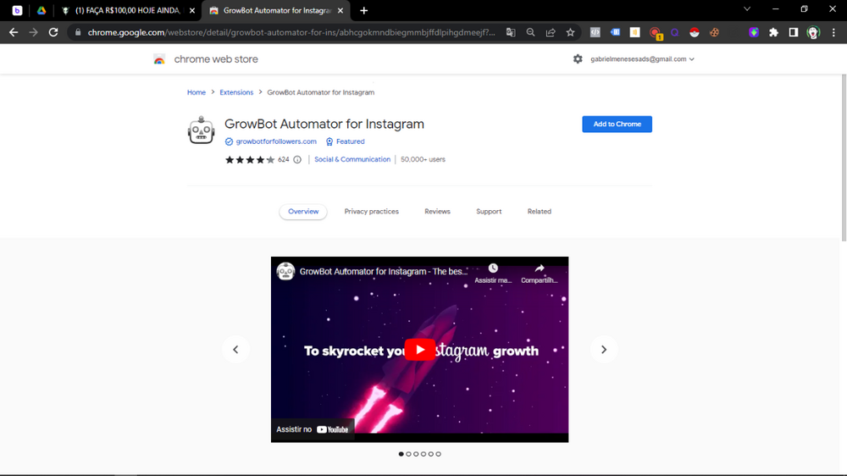Go to the Home breadcrumb link
This screenshot has width=847, height=476.
[x=197, y=92]
